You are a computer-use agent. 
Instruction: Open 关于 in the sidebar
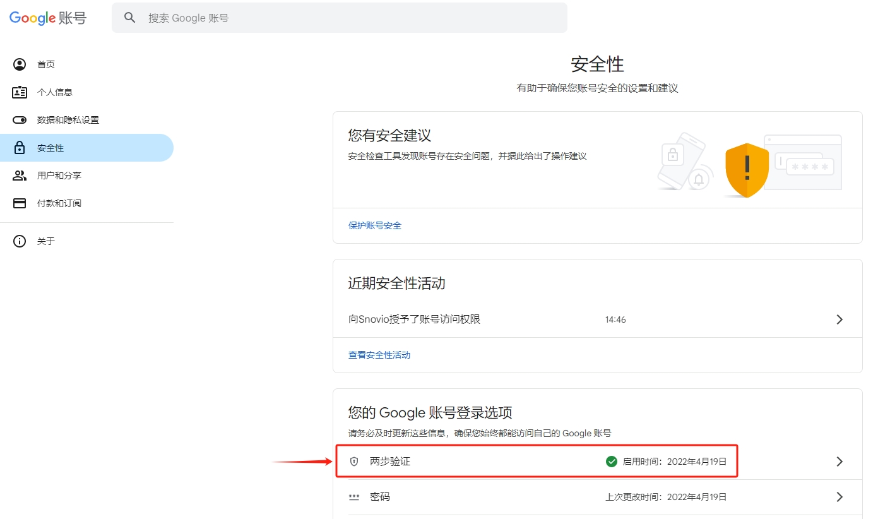tap(86, 241)
